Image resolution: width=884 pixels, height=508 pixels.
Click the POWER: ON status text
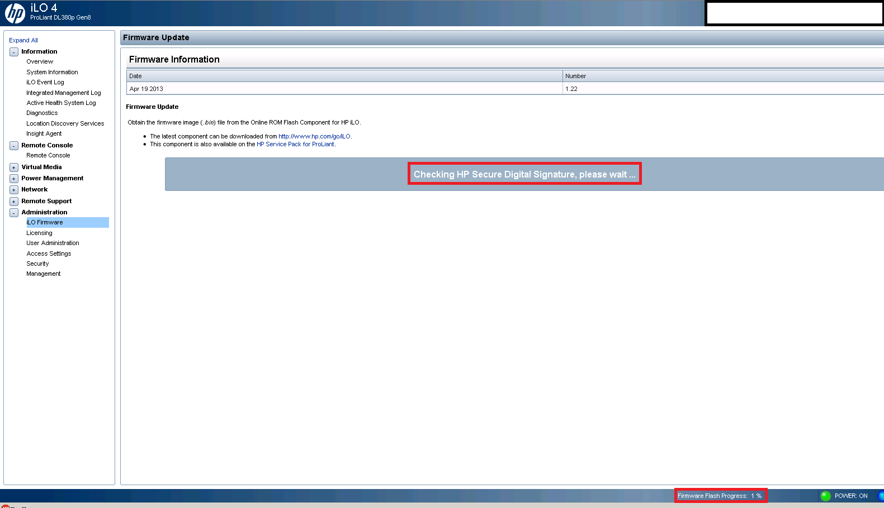851,496
